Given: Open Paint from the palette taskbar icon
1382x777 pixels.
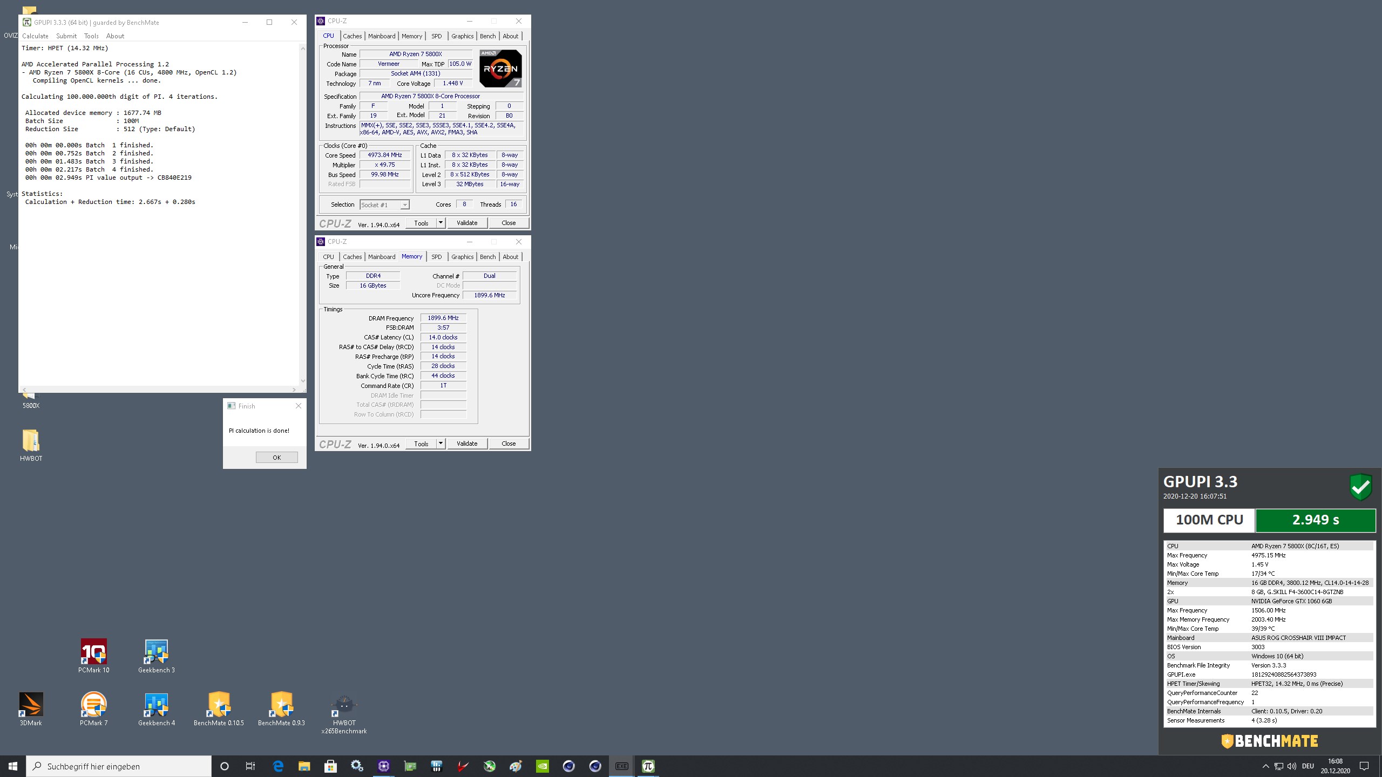Looking at the screenshot, I should [516, 766].
